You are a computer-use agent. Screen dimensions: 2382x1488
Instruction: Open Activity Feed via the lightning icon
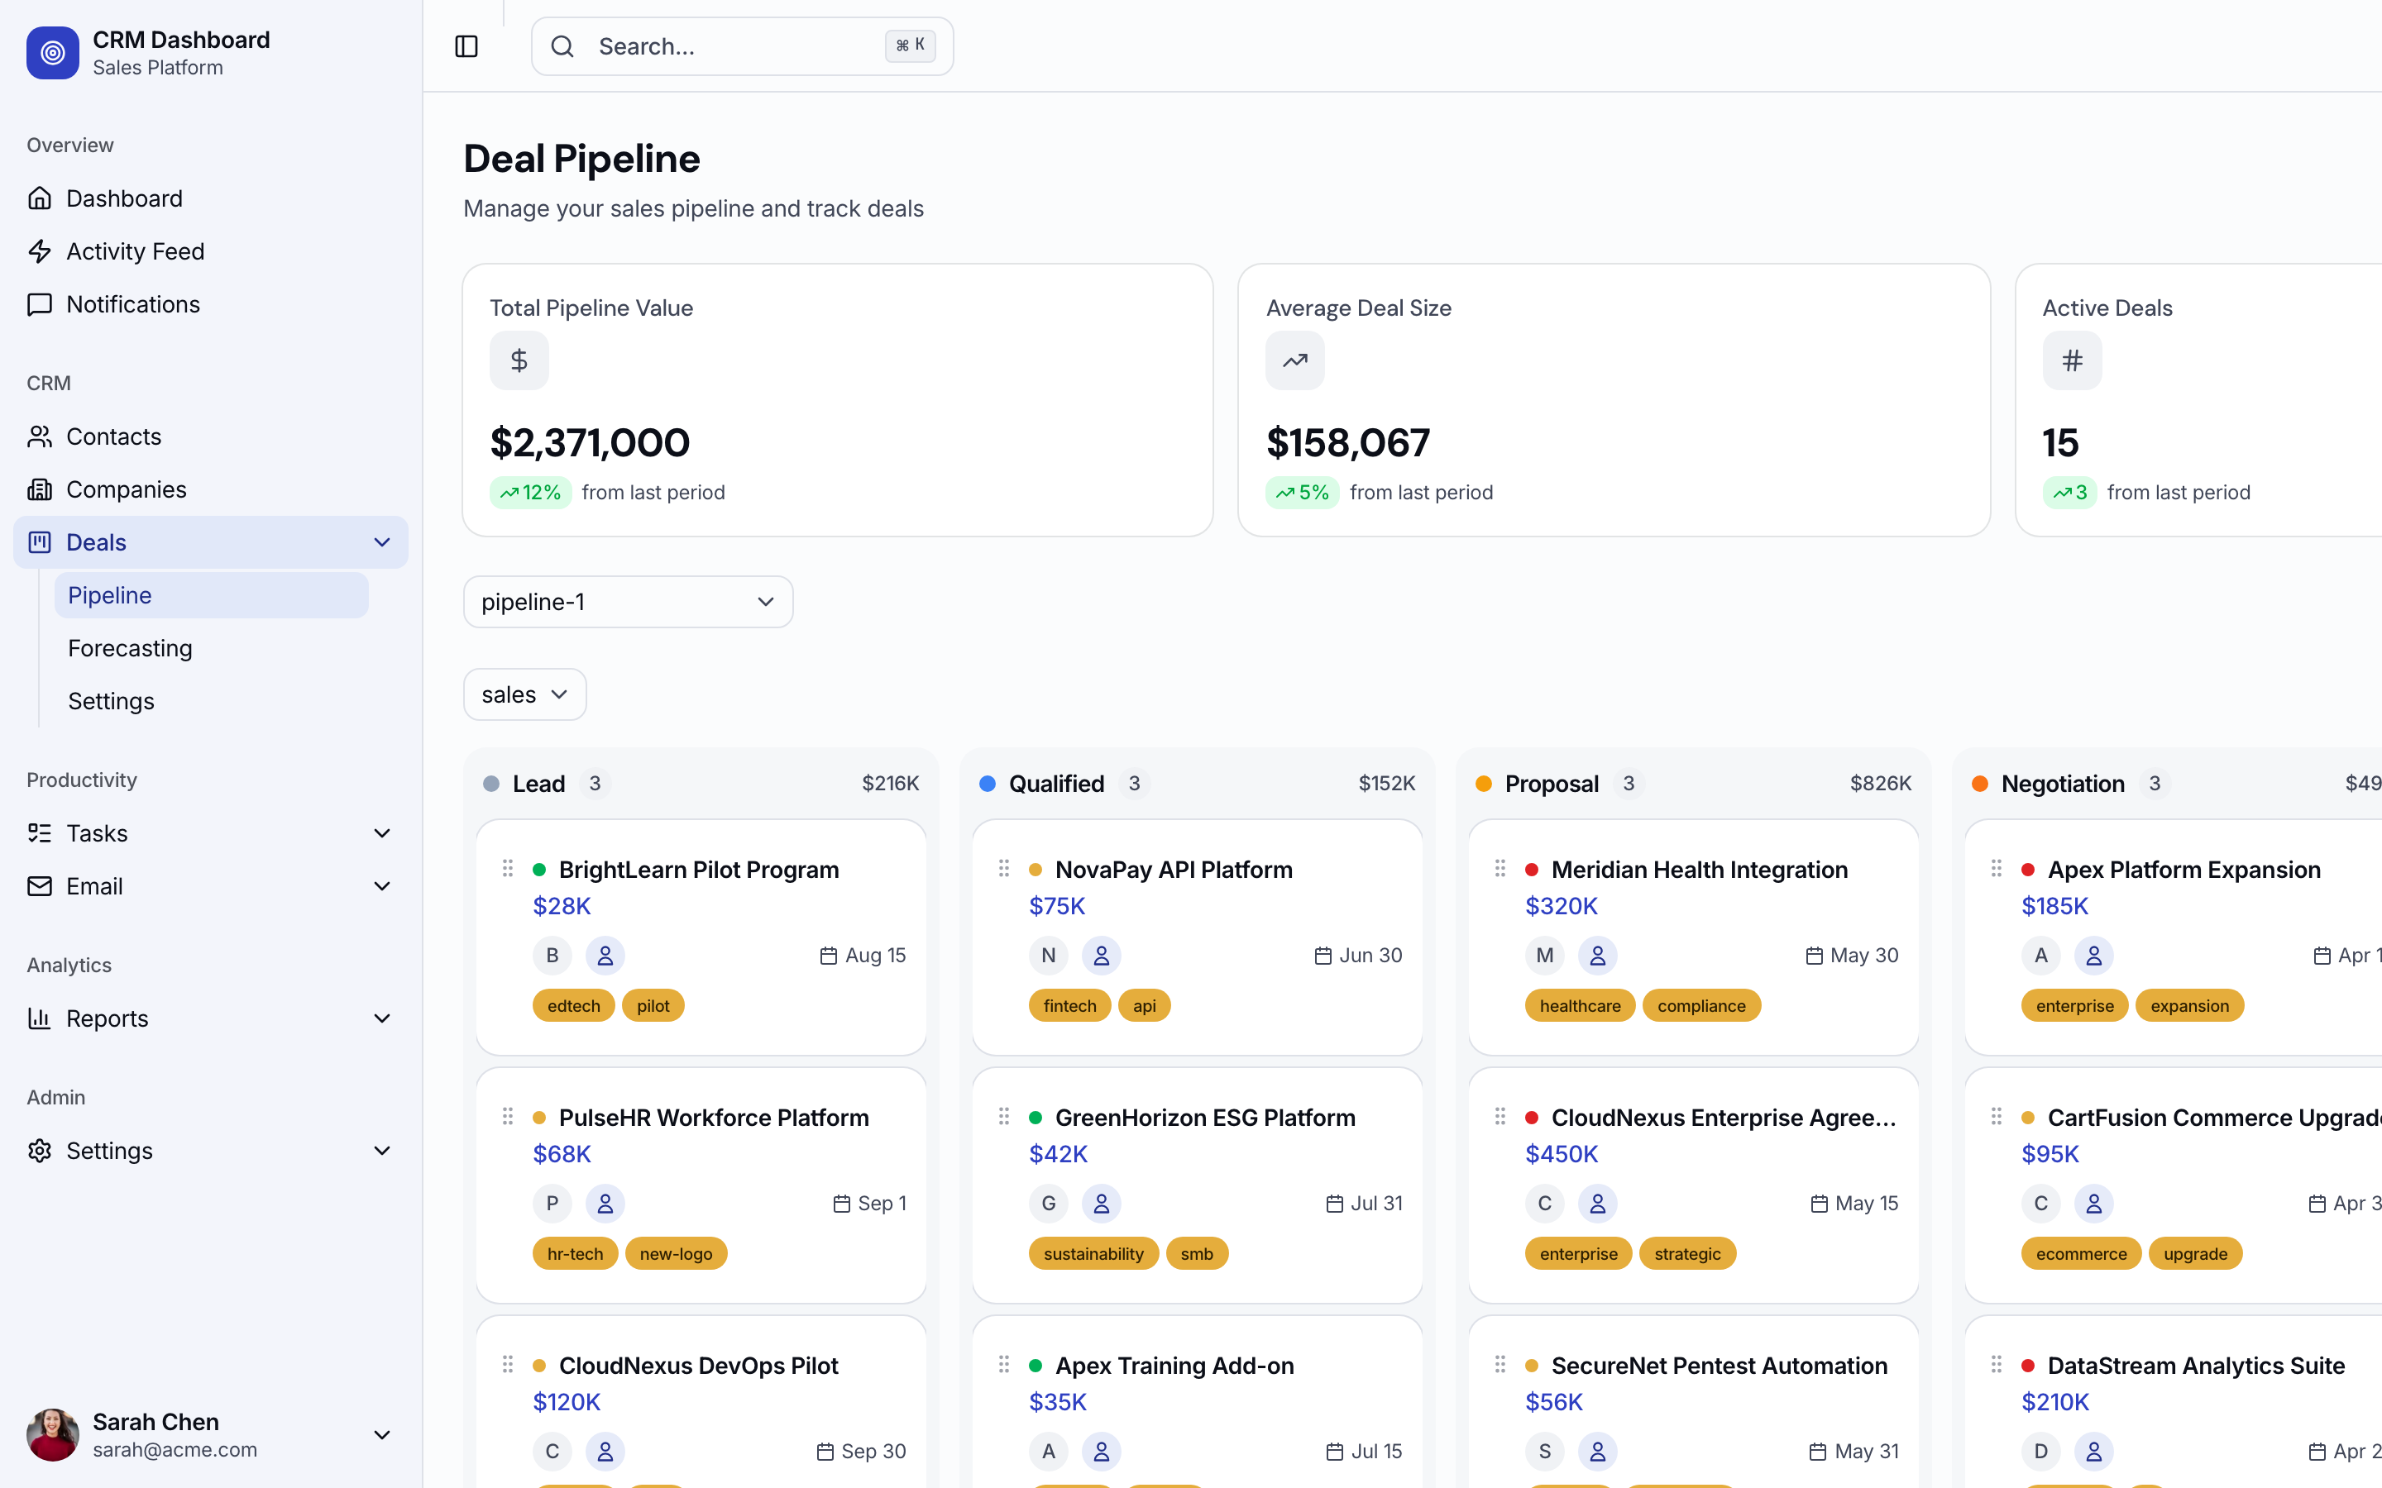click(x=40, y=251)
